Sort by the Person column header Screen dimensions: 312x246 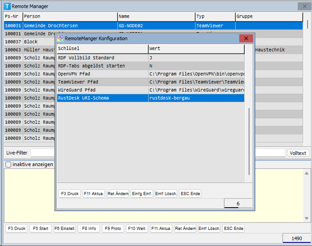[x=70, y=17]
